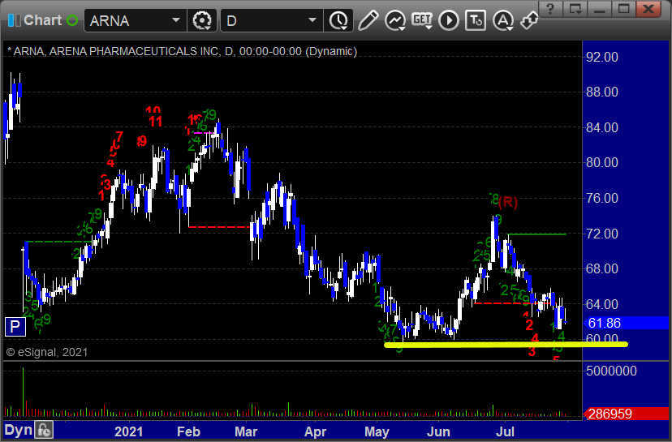
Task: Click the Jun time axis label
Action: 438,431
